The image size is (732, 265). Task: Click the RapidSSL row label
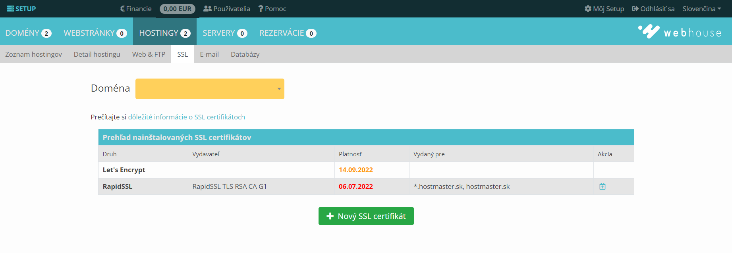pyautogui.click(x=117, y=186)
